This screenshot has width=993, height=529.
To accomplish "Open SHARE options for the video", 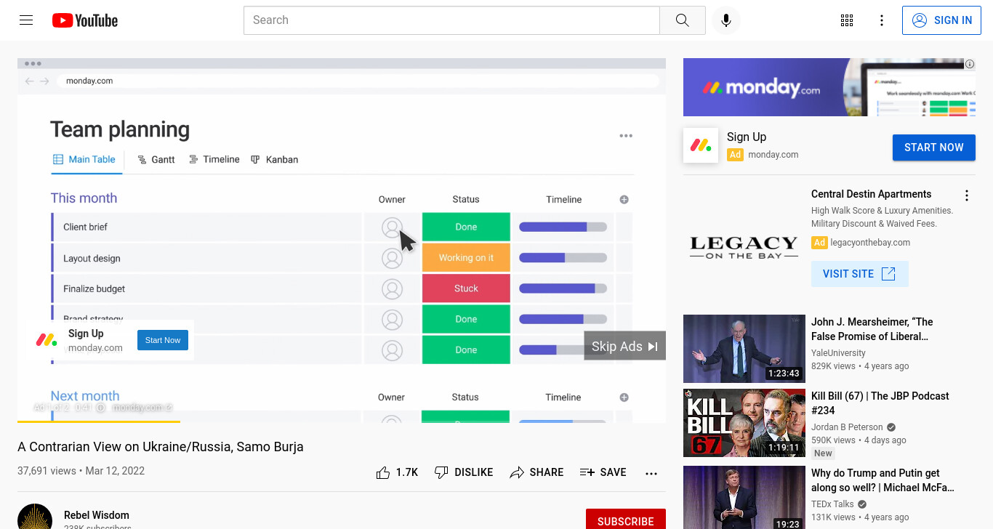I will 536,472.
